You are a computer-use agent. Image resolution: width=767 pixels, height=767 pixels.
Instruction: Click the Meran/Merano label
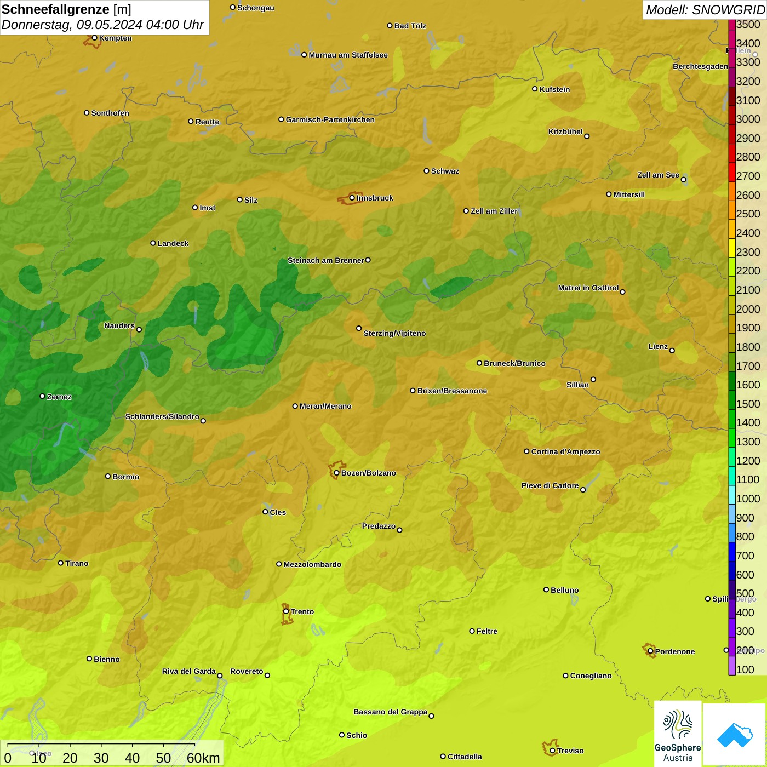(x=325, y=406)
